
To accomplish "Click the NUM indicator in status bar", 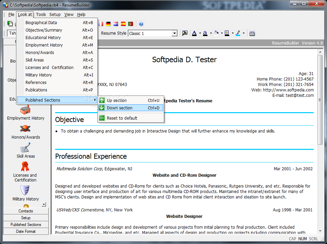I will (302, 239).
